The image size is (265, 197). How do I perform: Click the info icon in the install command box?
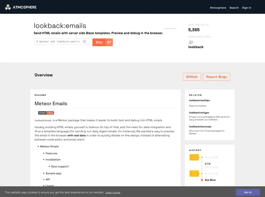click(x=84, y=42)
